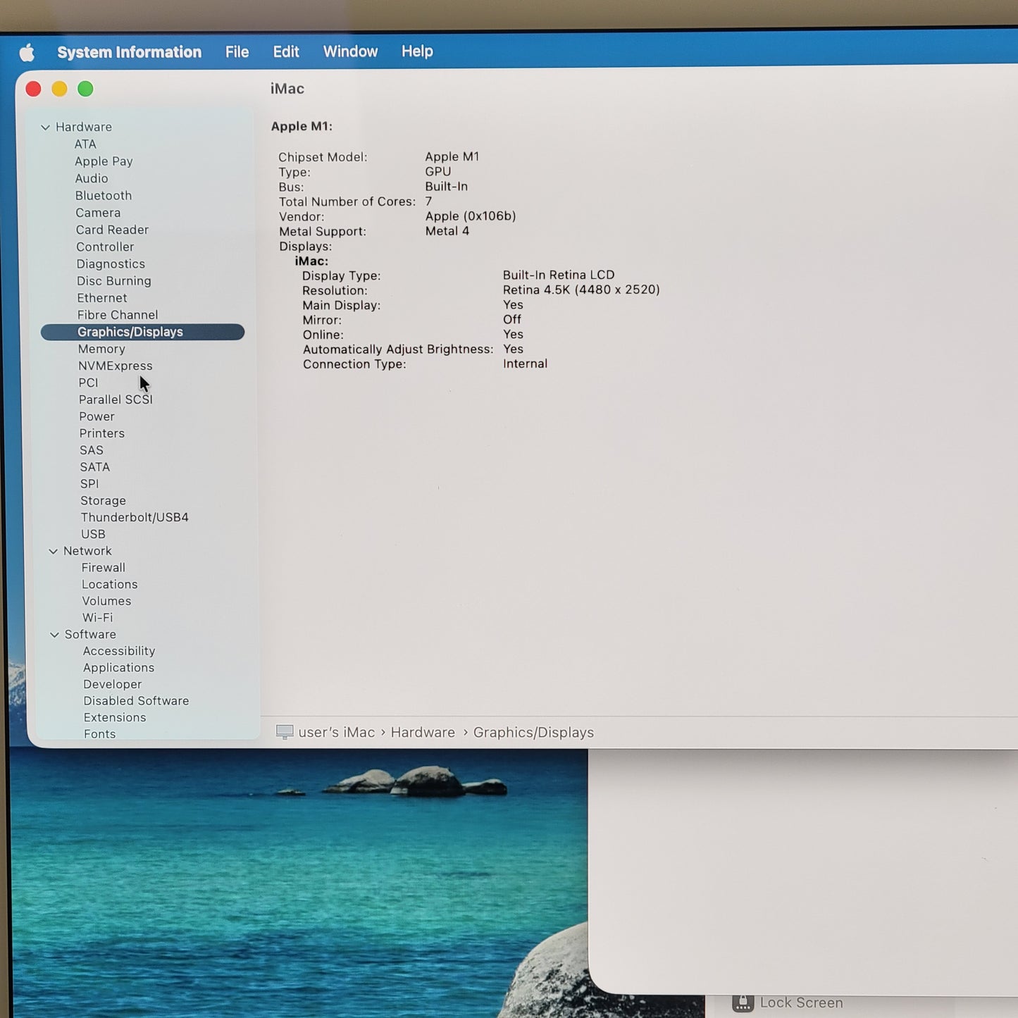Viewport: 1018px width, 1018px height.
Task: Click Hardware in the path bar
Action: 423,733
